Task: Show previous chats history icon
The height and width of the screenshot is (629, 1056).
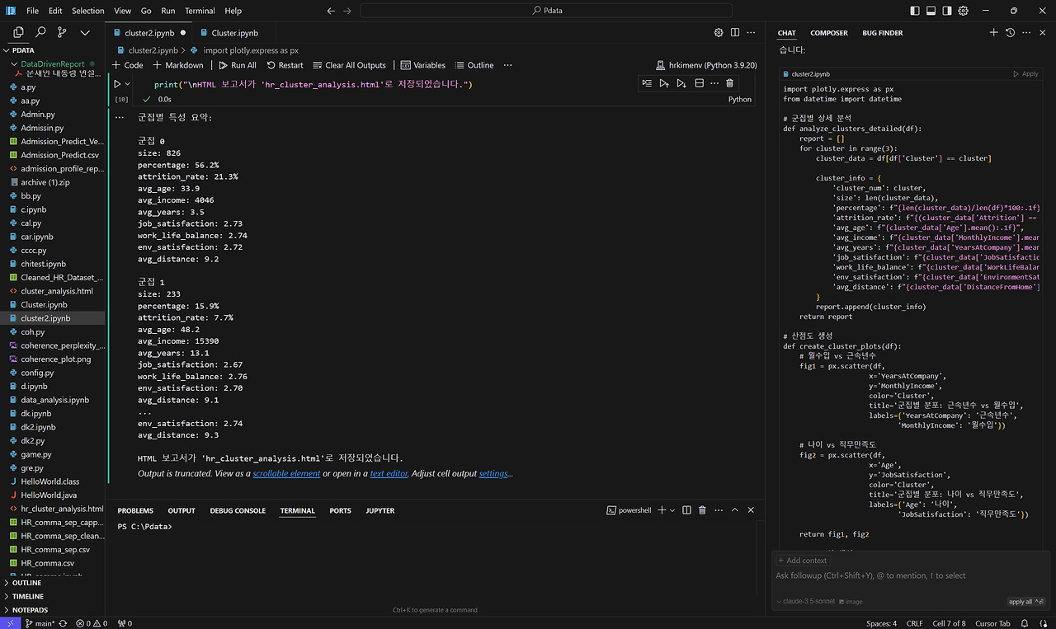Action: click(1010, 33)
